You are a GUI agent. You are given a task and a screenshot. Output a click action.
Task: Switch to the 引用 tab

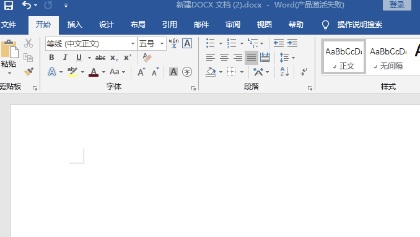click(x=170, y=25)
